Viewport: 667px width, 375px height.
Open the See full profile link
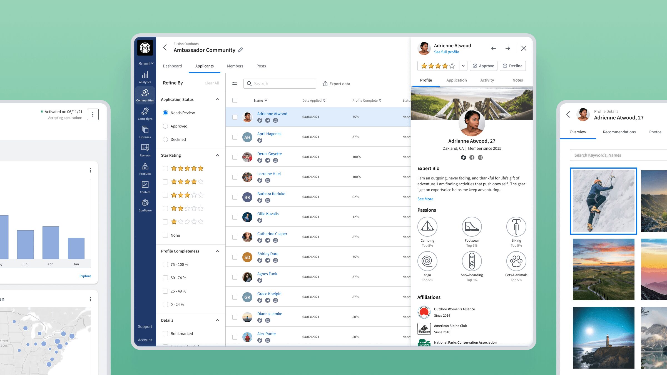447,52
